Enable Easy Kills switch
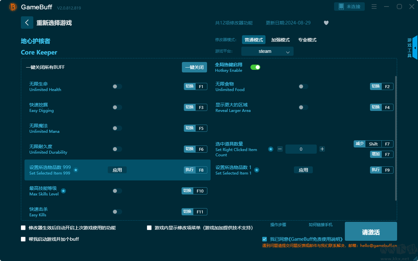 (x=117, y=212)
